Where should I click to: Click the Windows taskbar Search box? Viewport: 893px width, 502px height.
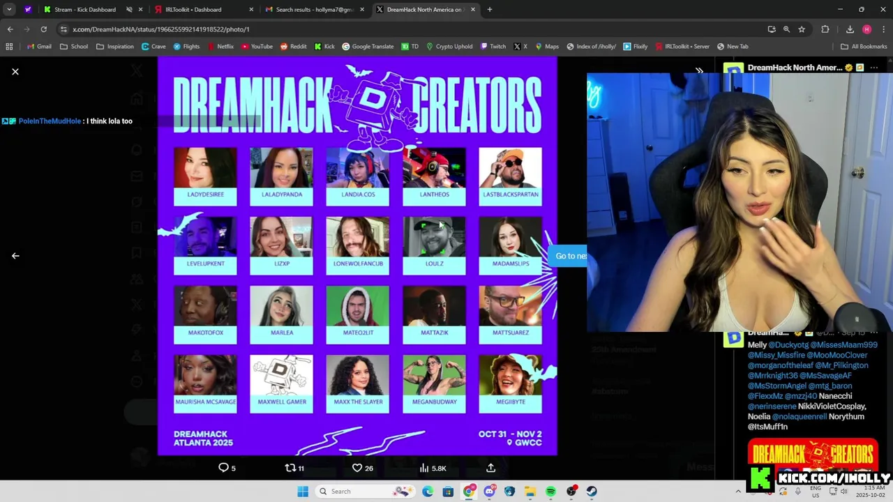point(364,492)
